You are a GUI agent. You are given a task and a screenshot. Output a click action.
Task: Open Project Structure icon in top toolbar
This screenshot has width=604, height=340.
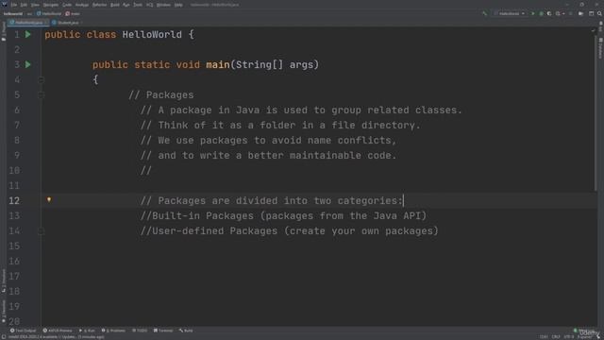[581, 13]
